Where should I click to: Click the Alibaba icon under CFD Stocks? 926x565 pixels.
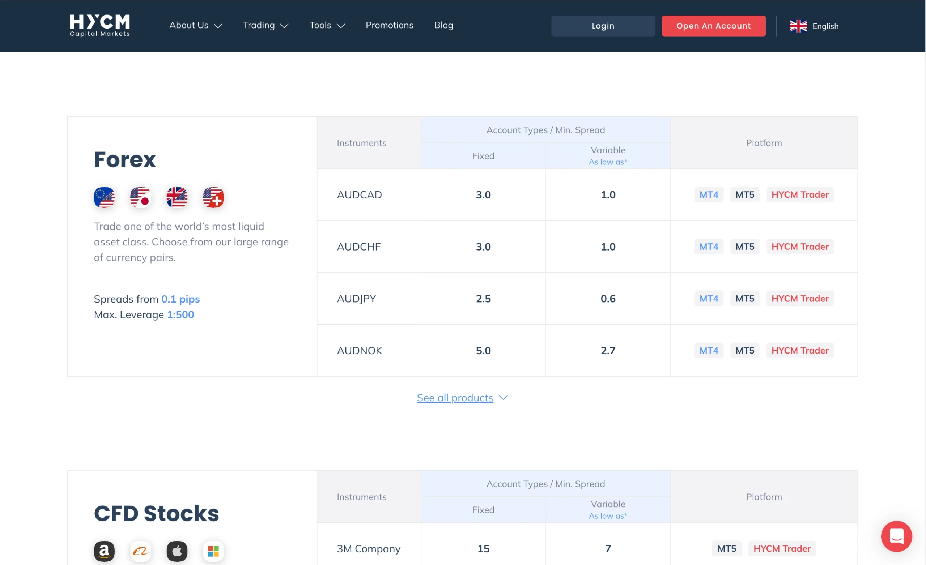click(x=141, y=551)
